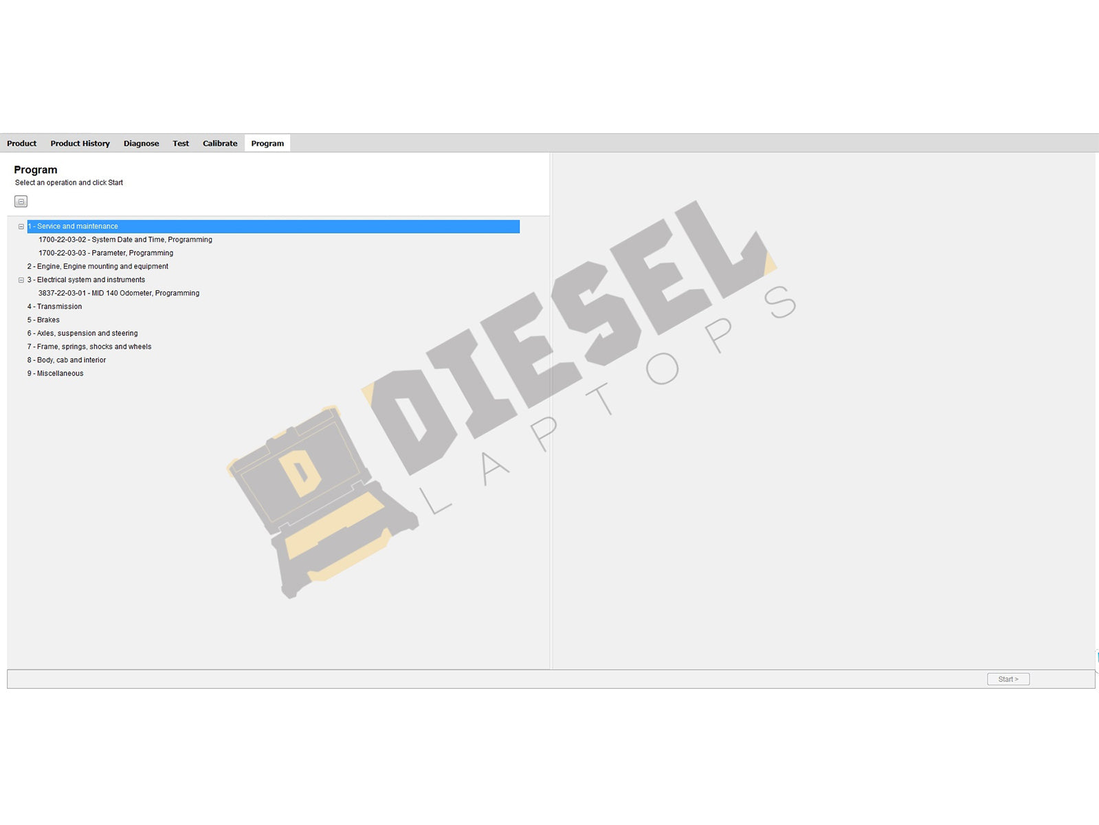Click Body, cab and interior

pyautogui.click(x=67, y=360)
